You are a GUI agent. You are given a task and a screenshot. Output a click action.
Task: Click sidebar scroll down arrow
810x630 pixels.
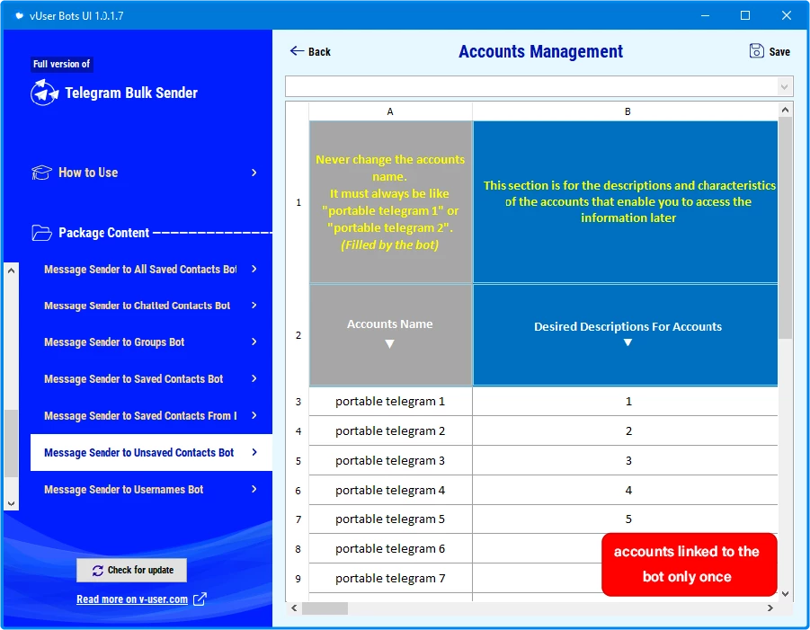(x=11, y=503)
